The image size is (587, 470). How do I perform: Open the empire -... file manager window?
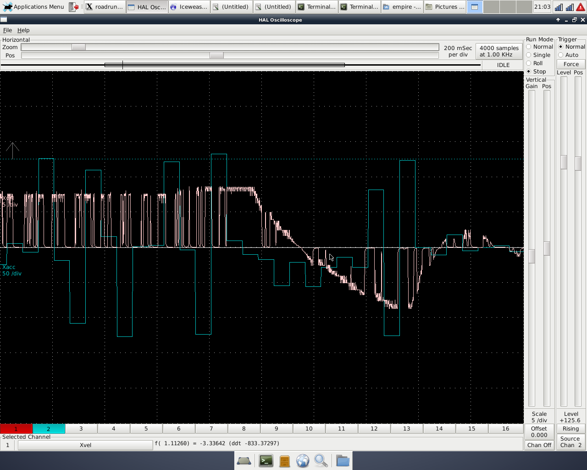pyautogui.click(x=402, y=7)
